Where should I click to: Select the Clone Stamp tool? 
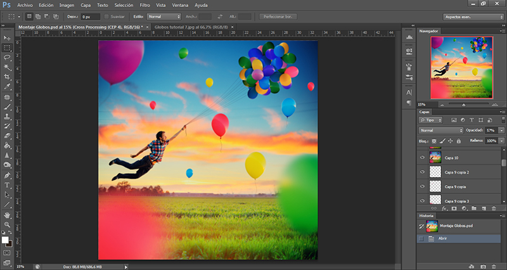tap(7, 117)
